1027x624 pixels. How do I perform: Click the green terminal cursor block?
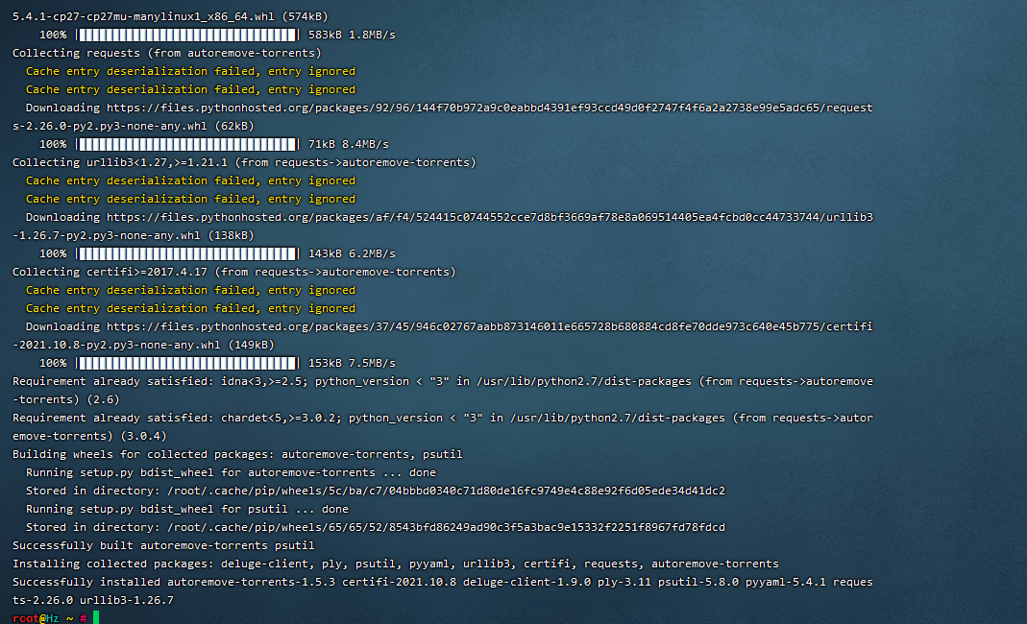pyautogui.click(x=96, y=617)
